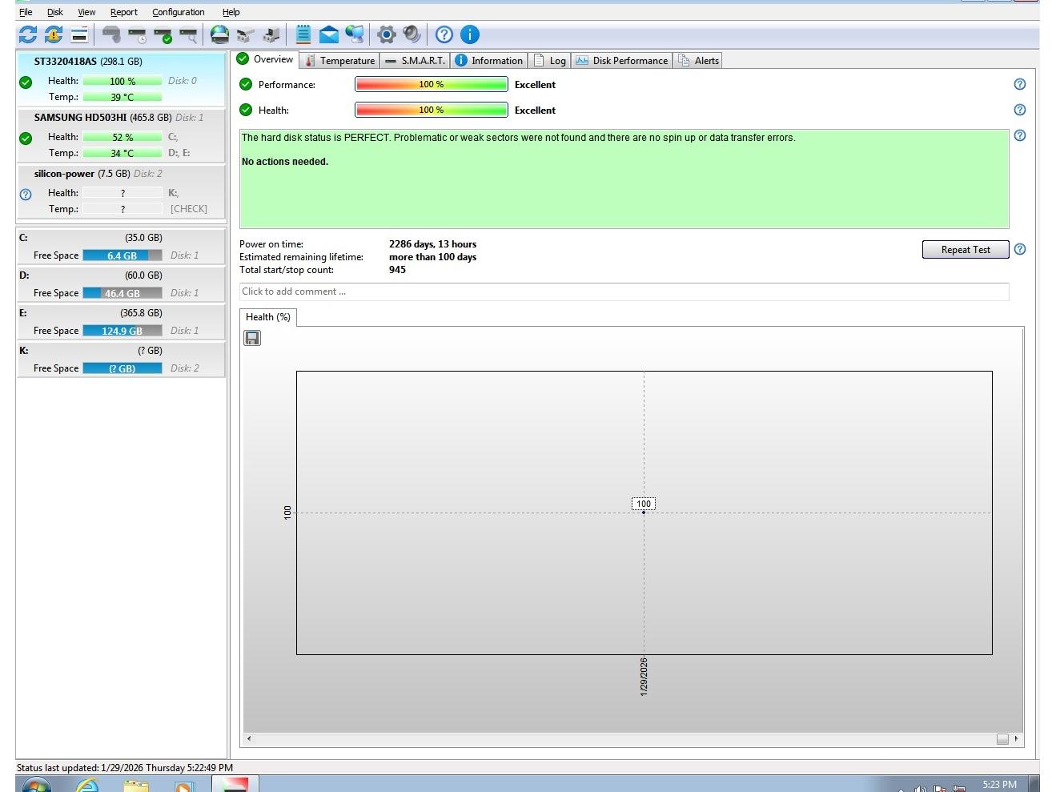
Task: Click the comment field to add comment
Action: [623, 291]
